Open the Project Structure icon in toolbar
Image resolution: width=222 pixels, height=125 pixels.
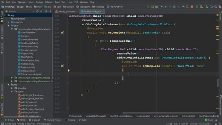[x=211, y=7]
